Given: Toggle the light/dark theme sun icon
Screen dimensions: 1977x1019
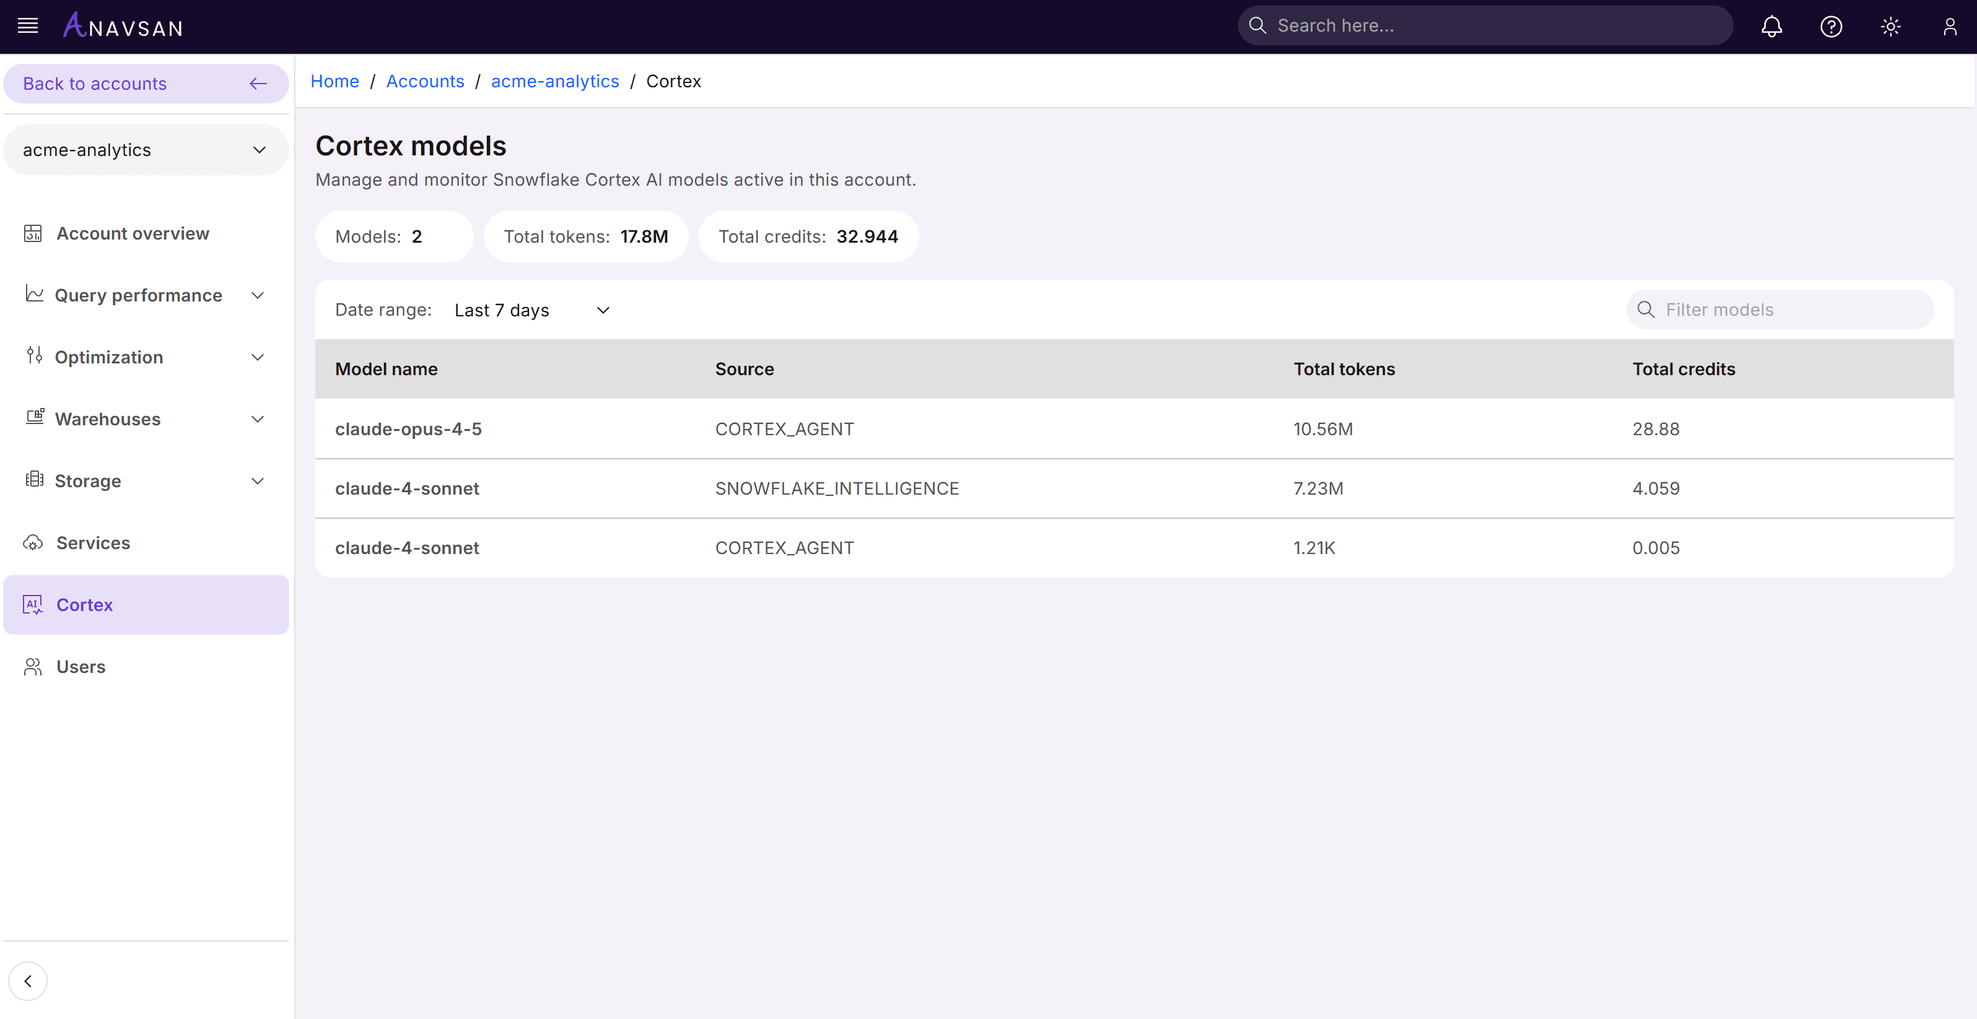Looking at the screenshot, I should [1890, 27].
